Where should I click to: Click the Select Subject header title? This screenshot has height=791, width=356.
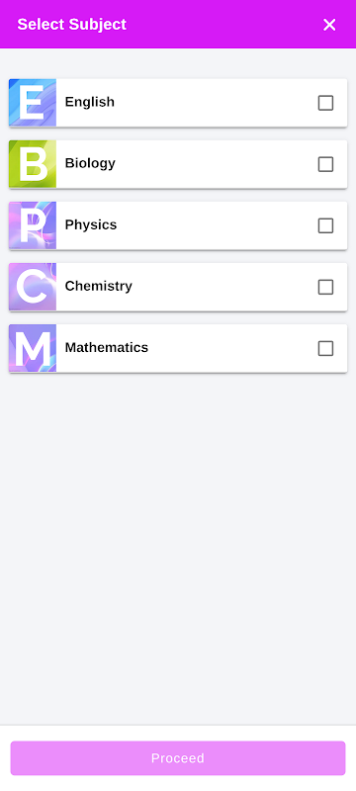[x=71, y=24]
